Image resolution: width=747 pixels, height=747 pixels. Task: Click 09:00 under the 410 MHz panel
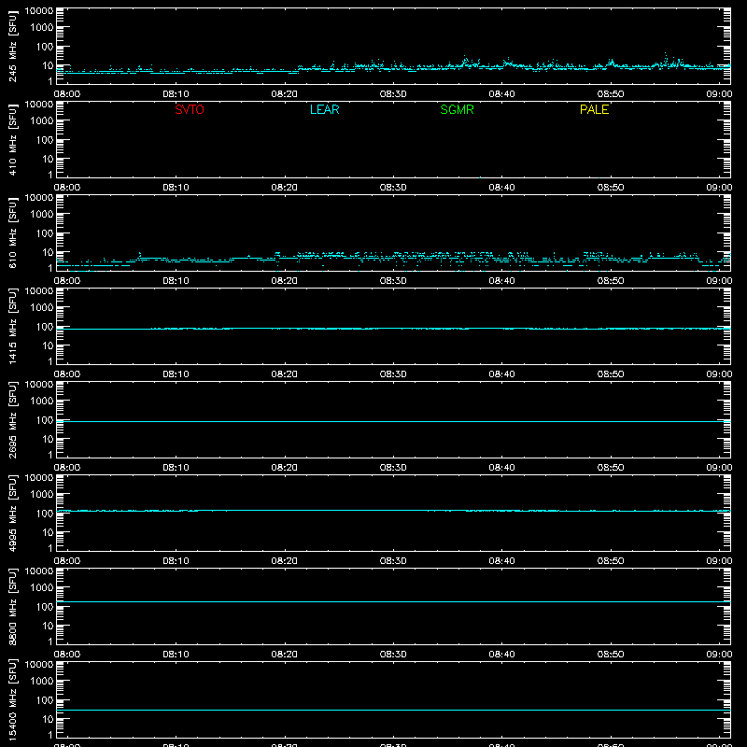[719, 188]
